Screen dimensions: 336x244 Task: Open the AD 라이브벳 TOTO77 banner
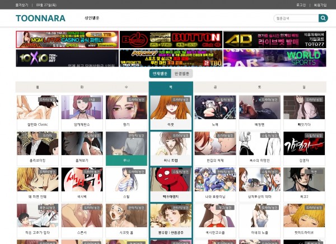pyautogui.click(x=275, y=39)
